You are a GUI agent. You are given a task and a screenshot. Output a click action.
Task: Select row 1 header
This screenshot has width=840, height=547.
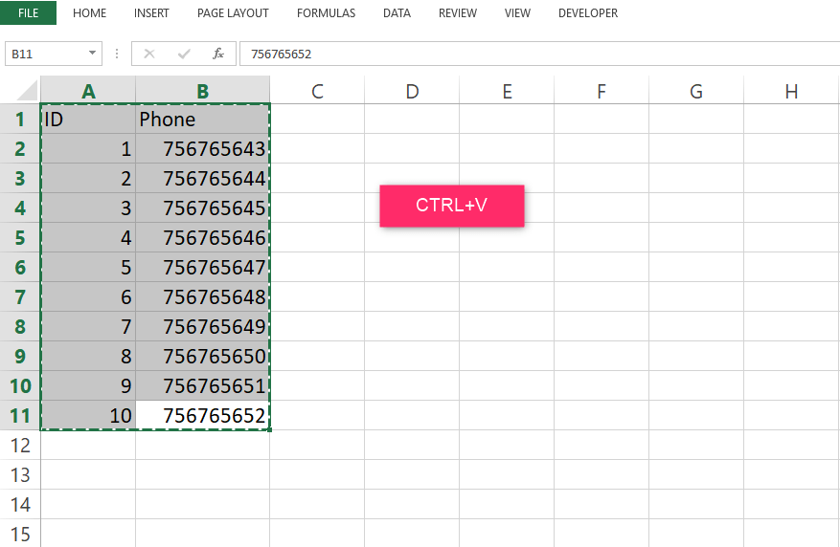20,119
